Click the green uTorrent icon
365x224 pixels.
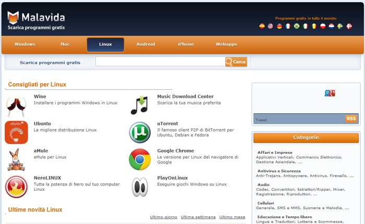[140, 133]
